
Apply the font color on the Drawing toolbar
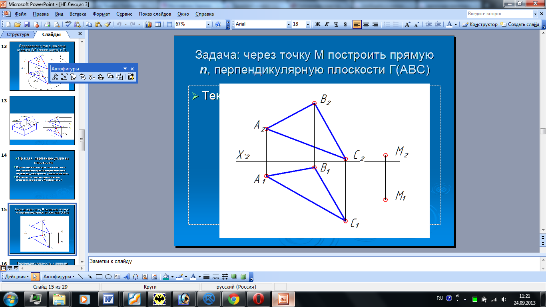pyautogui.click(x=193, y=277)
